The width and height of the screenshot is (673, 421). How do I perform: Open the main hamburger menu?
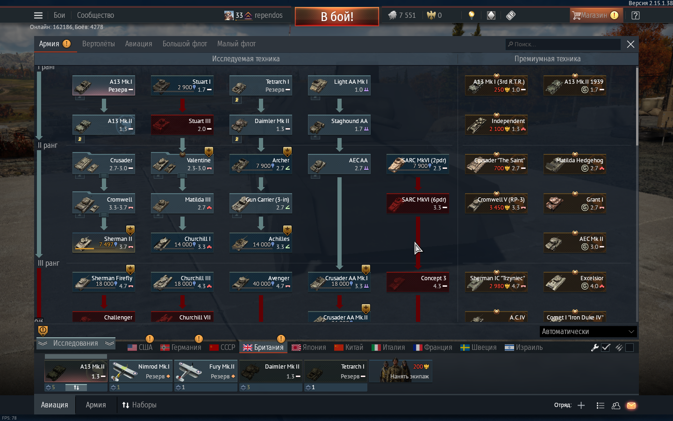38,15
